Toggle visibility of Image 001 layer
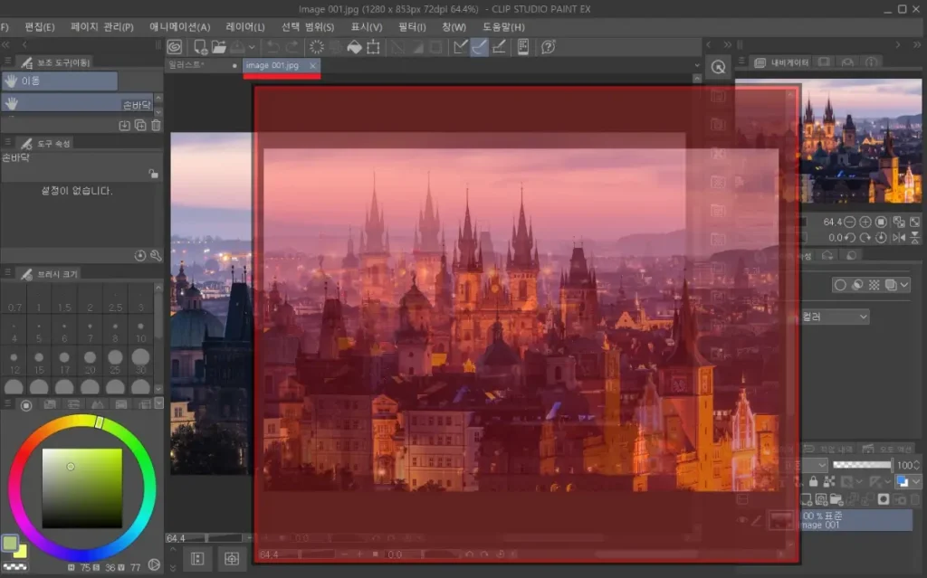 click(x=742, y=520)
